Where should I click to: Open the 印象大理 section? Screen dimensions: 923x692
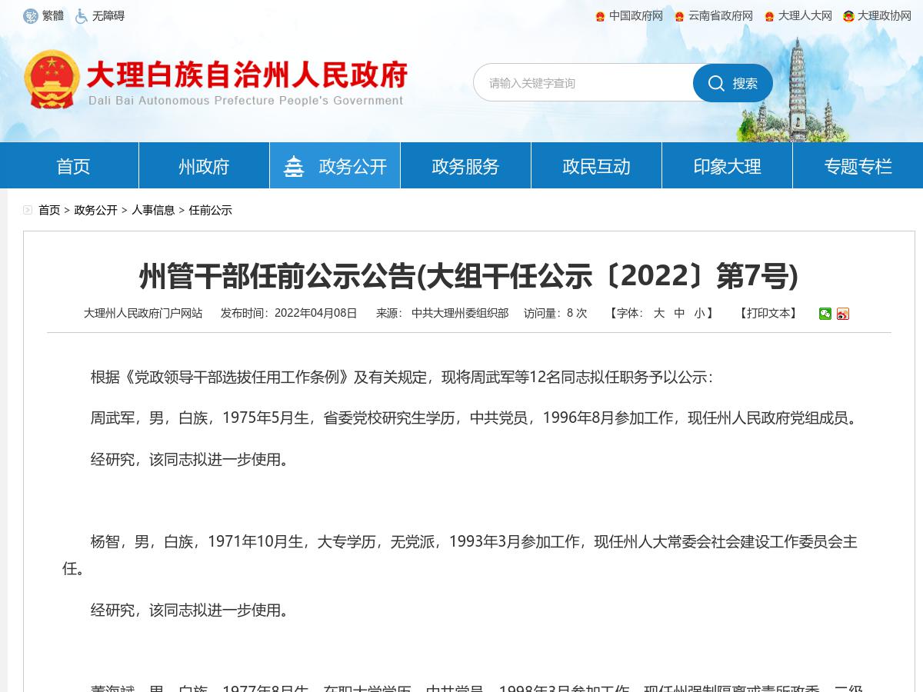[726, 165]
